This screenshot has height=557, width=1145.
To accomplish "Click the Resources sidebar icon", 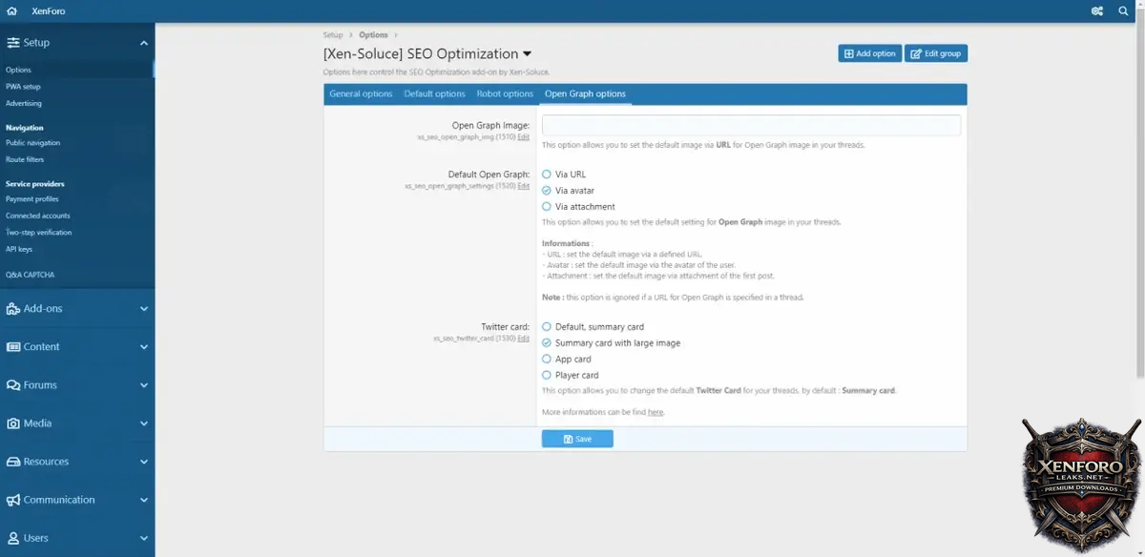I will (x=13, y=462).
